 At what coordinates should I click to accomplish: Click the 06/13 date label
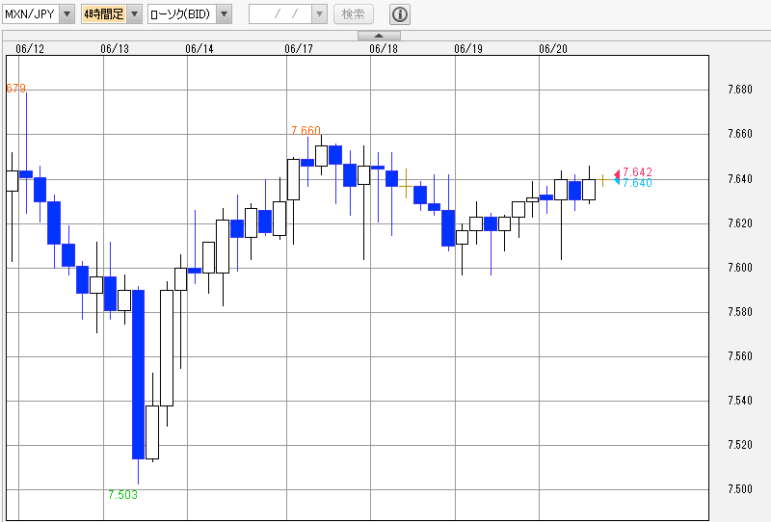pyautogui.click(x=115, y=49)
